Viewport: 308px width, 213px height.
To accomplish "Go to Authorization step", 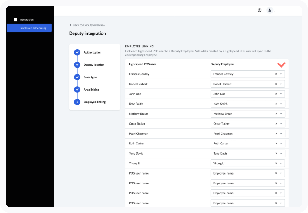I will pyautogui.click(x=92, y=52).
